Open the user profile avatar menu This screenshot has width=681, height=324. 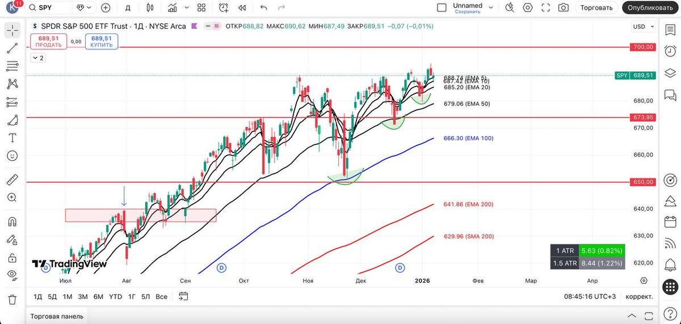click(x=11, y=7)
